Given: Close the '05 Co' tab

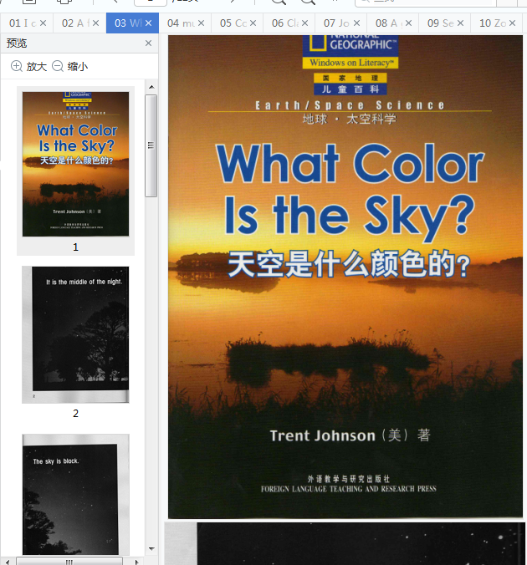Looking at the screenshot, I should [253, 23].
